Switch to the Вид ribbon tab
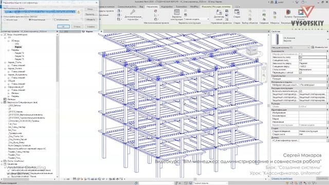 pos(141,7)
